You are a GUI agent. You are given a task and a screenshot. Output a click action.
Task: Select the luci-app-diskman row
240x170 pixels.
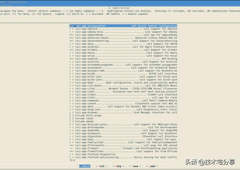pos(123,112)
